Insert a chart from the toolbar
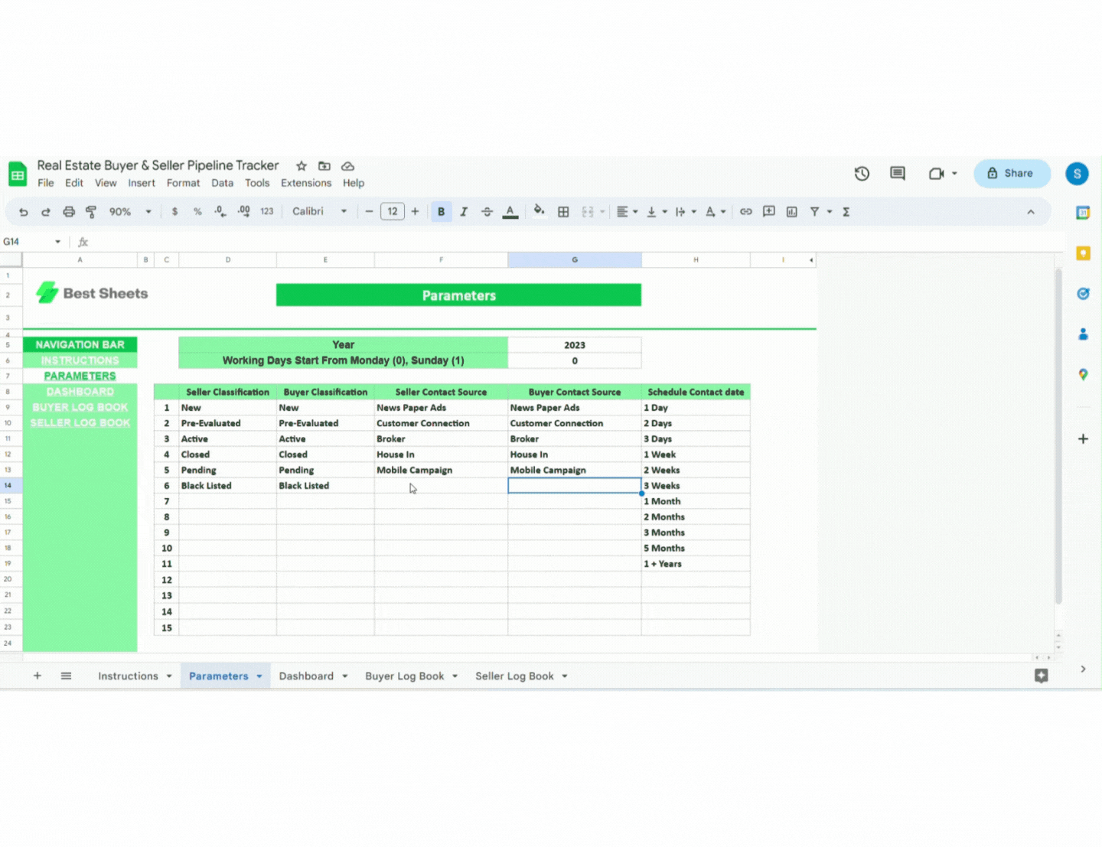Viewport: 1102px width, 847px height. (x=791, y=211)
